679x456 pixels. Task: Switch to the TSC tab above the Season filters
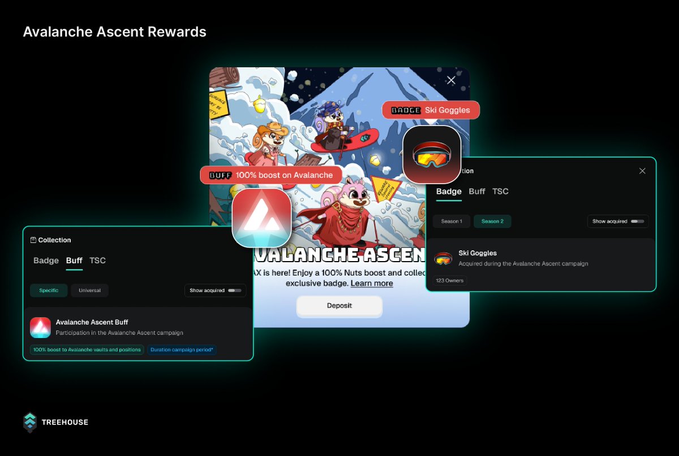[x=500, y=191]
